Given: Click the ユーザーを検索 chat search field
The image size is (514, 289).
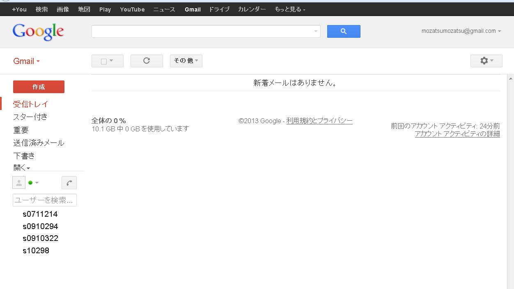Looking at the screenshot, I should tap(45, 200).
